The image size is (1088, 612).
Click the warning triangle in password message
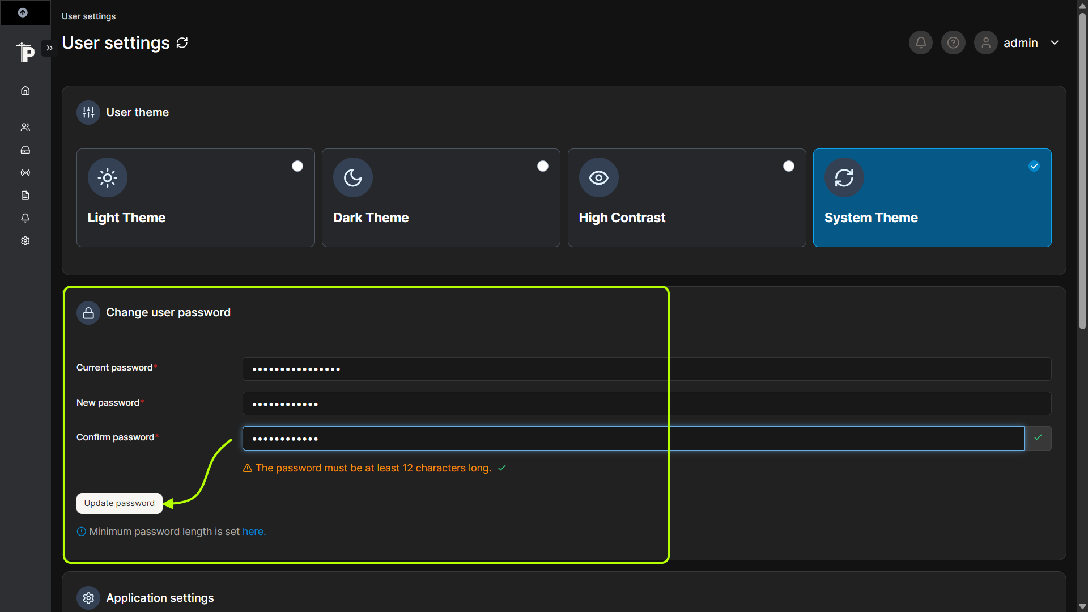click(248, 468)
